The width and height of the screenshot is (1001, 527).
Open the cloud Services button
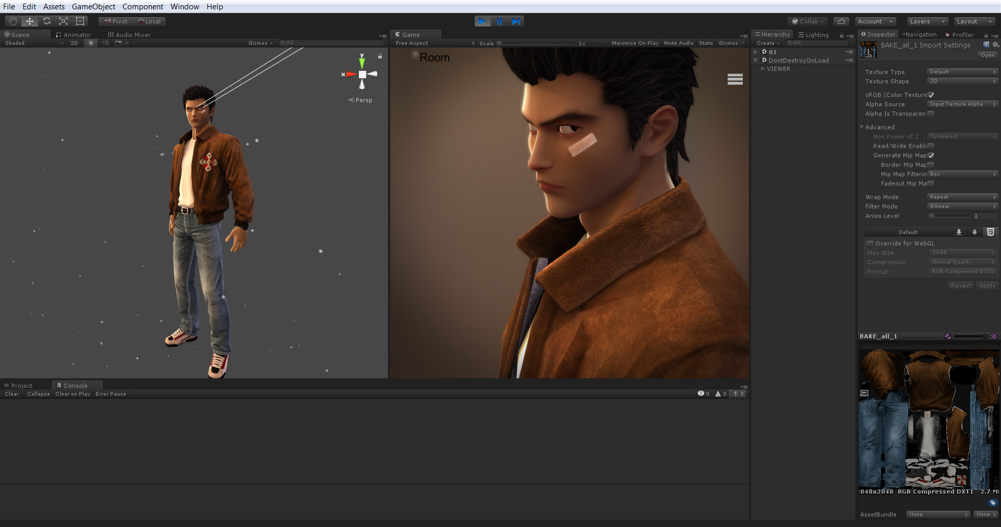click(841, 21)
